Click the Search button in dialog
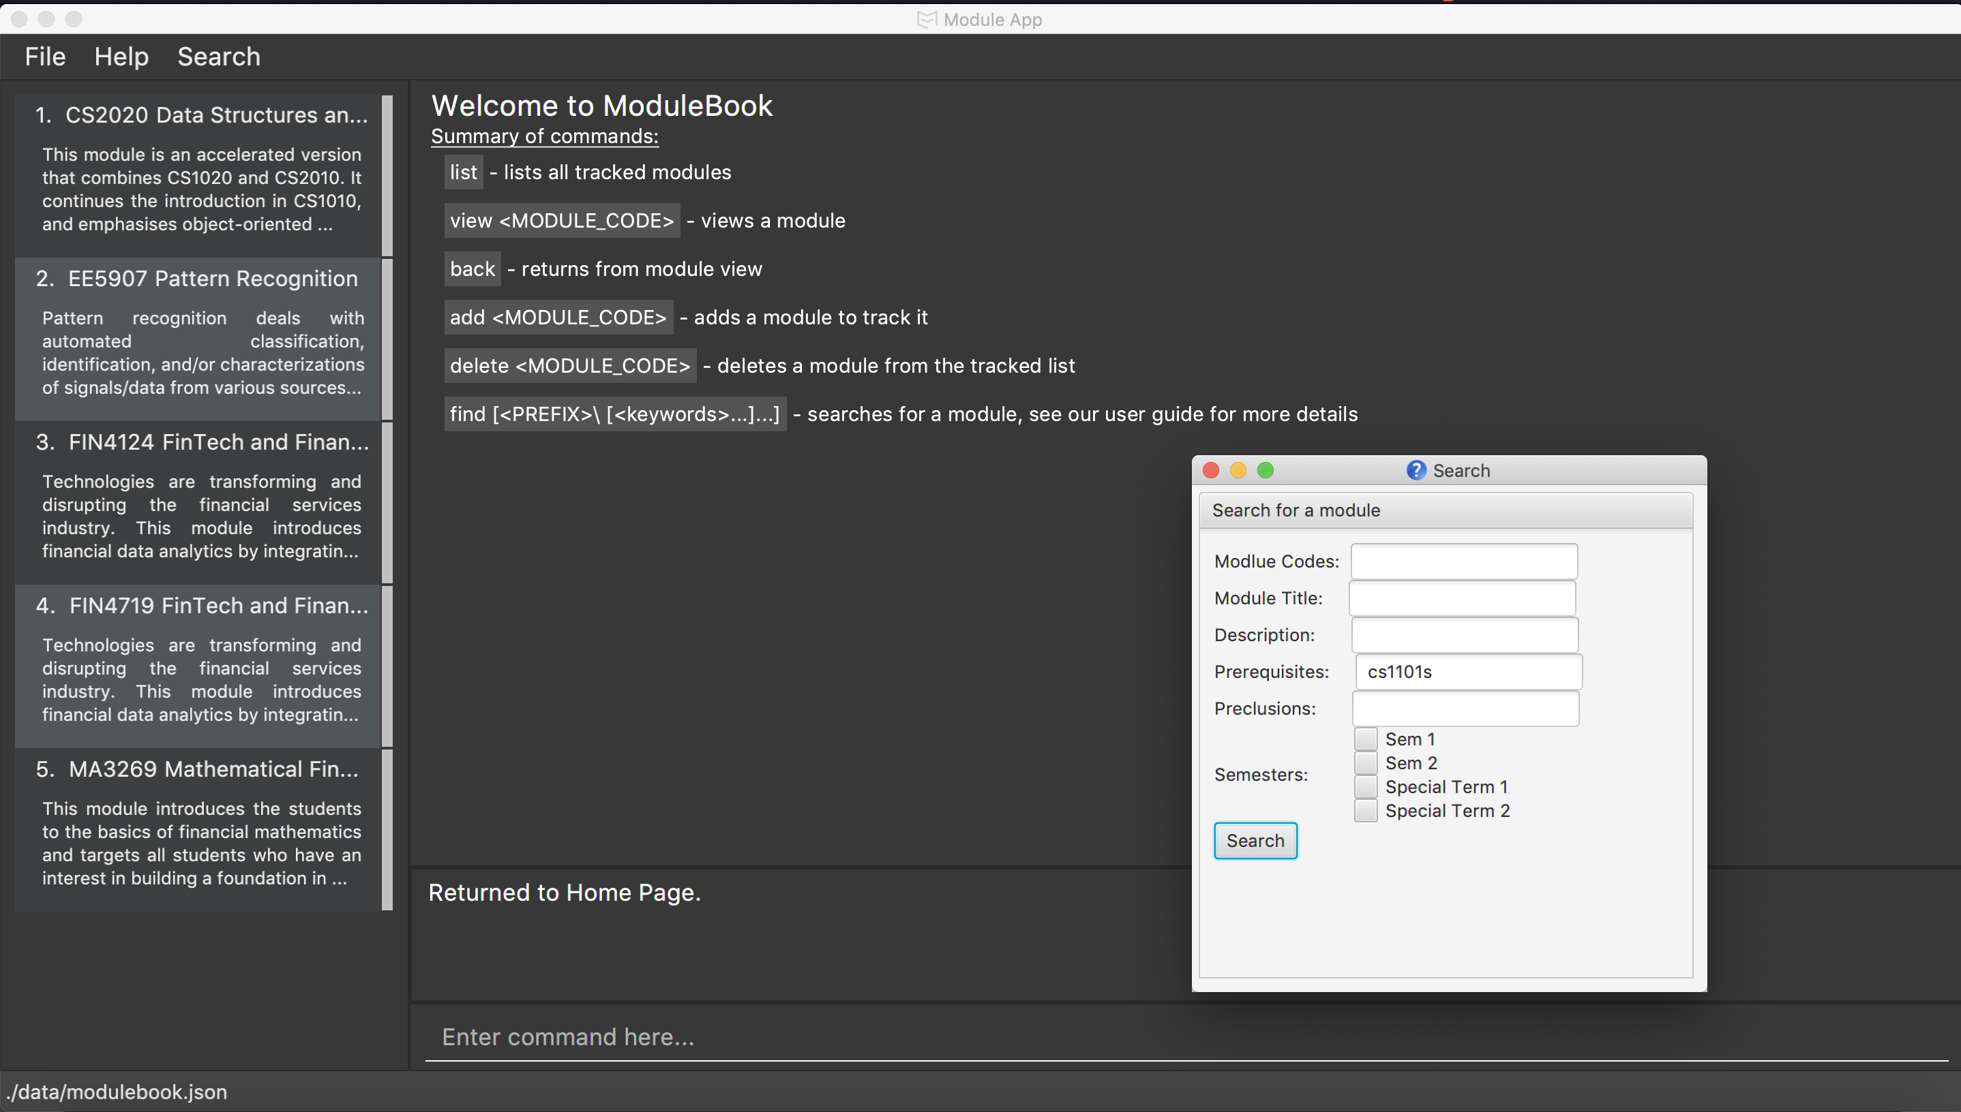The image size is (1961, 1112). 1254,839
